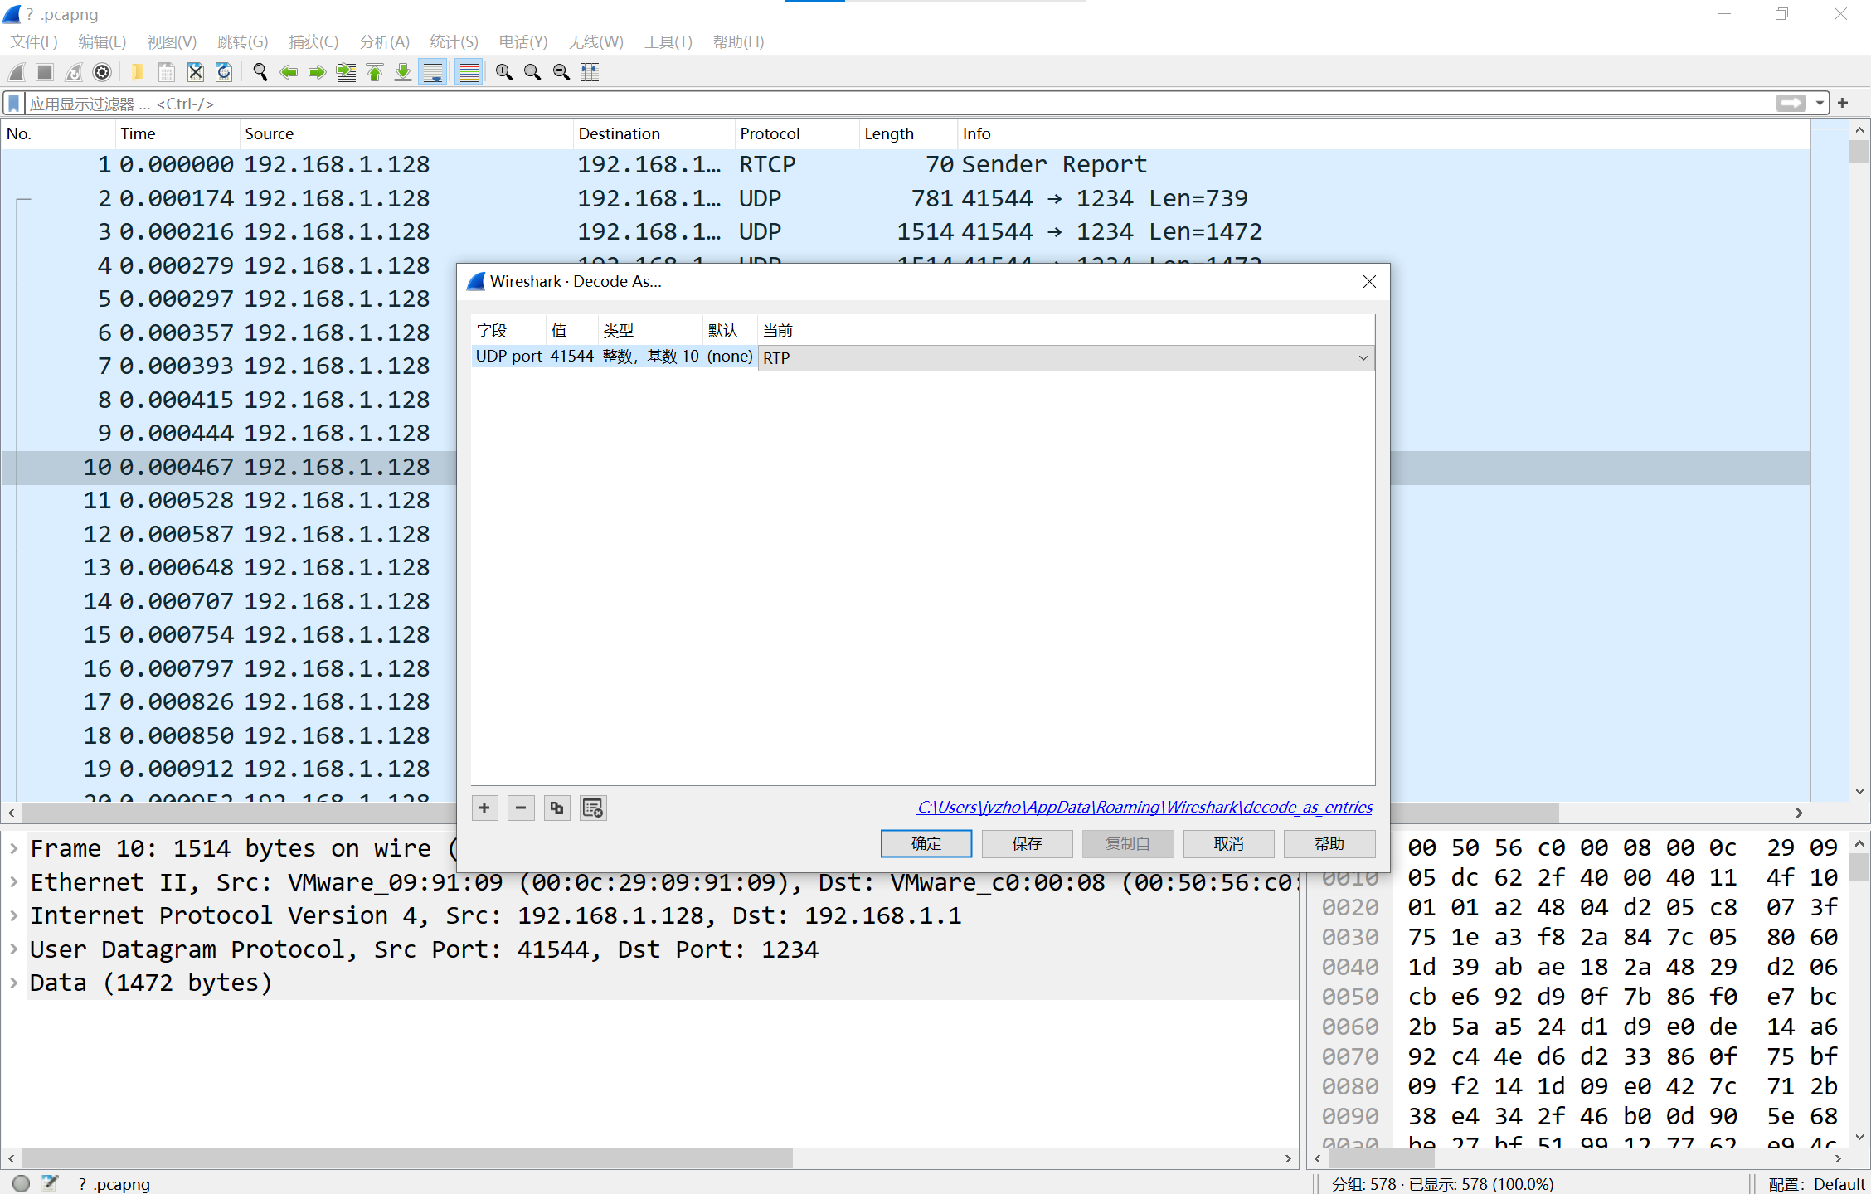Open display filter history dropdown
Image resolution: width=1871 pixels, height=1194 pixels.
point(1820,104)
